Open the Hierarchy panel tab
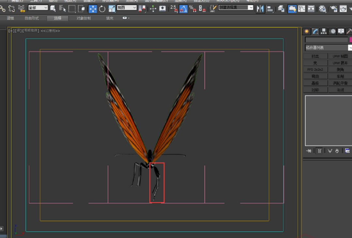Screen dimensions: 352x238 coord(324,31)
